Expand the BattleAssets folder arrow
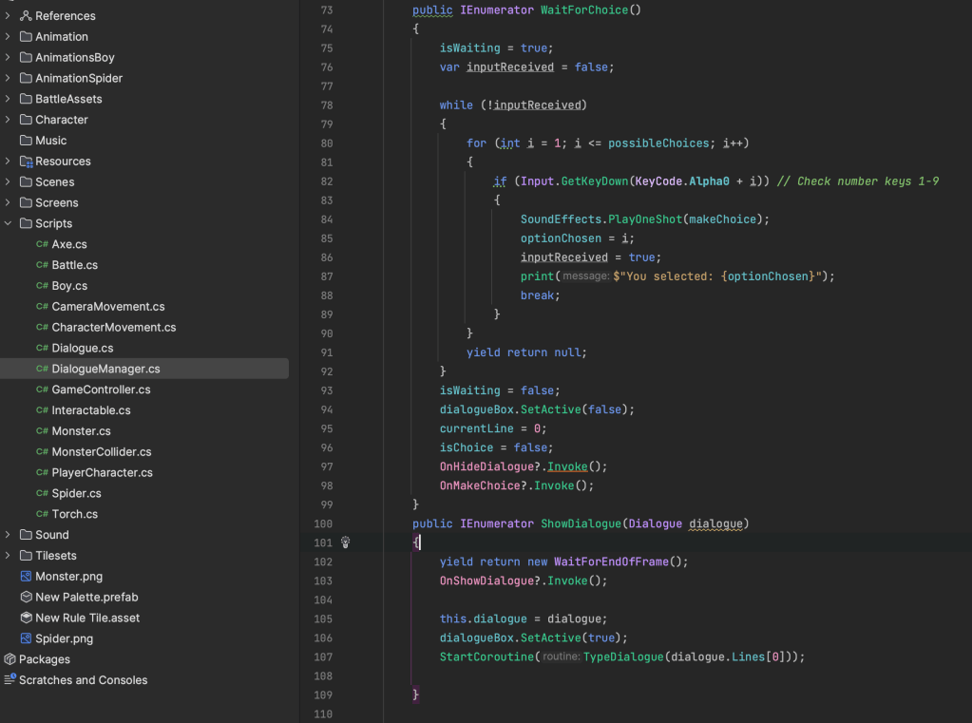972x723 pixels. pos(8,99)
